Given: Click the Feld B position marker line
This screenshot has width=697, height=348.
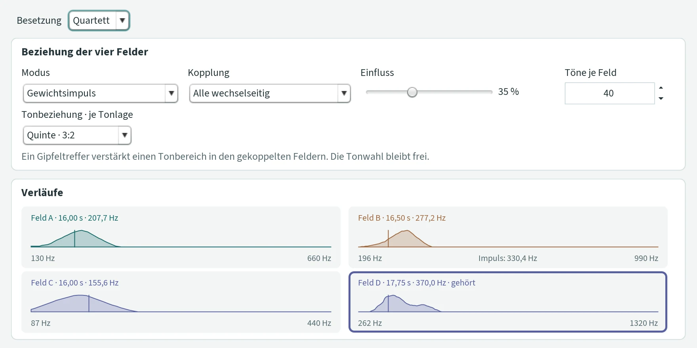Looking at the screenshot, I should [388, 238].
